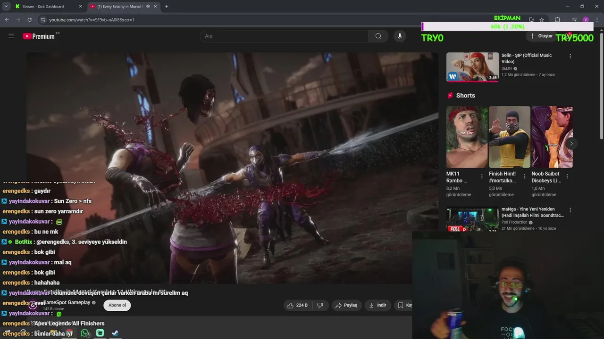Bookmark this page with star icon
Viewport: 604px width, 339px height.
[x=542, y=20]
